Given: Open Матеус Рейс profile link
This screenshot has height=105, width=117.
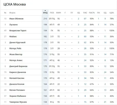Looking at the screenshot, I should tap(15, 48).
